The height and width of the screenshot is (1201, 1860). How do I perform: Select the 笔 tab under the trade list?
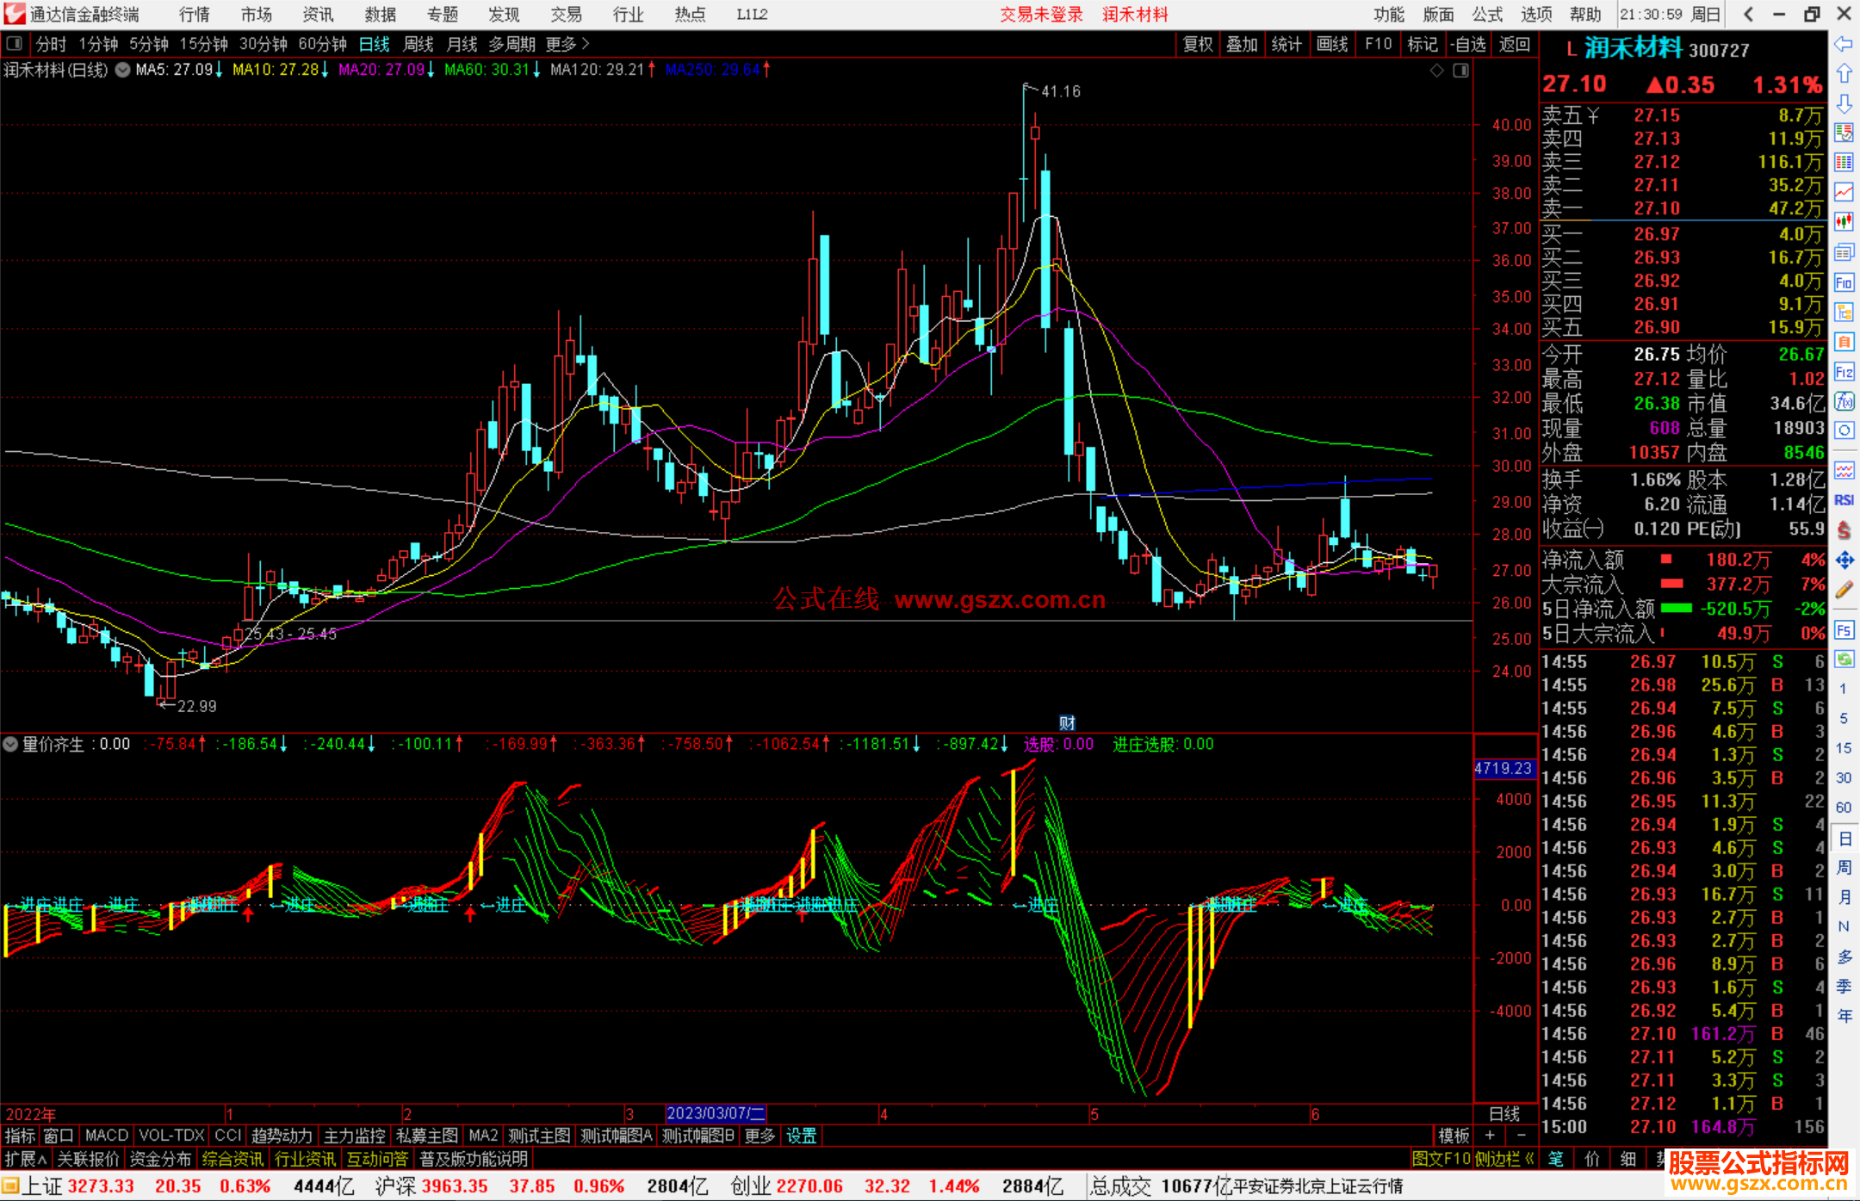tap(1555, 1159)
